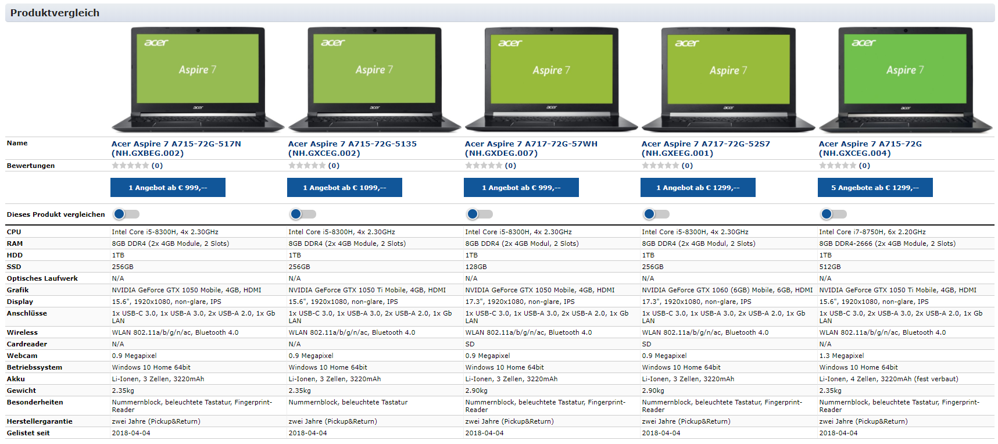Viewport: 998px width, 444px height.
Task: Click star rating of A715-72G-5135
Action: 307,166
